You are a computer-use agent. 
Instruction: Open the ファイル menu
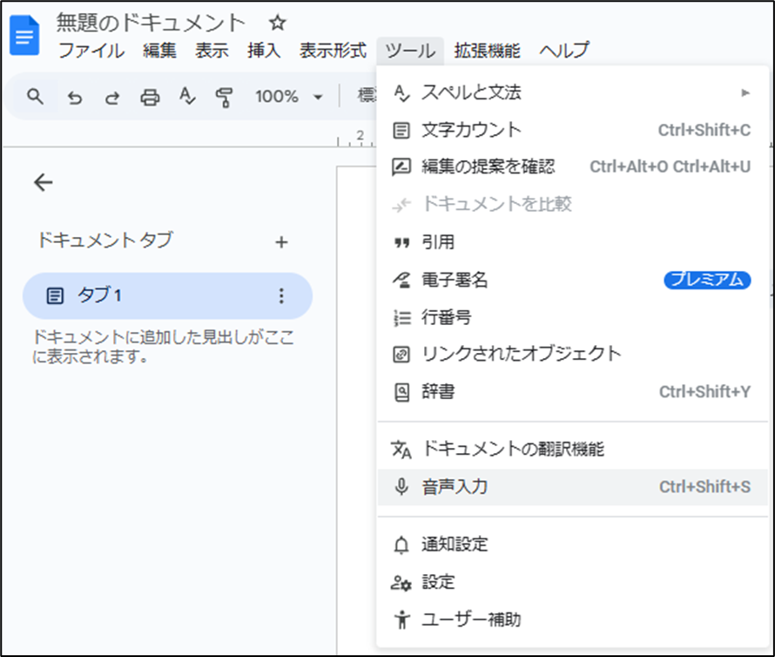(91, 51)
